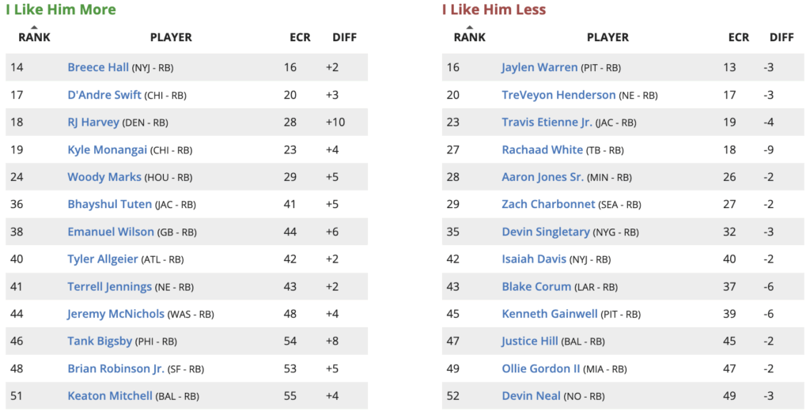The width and height of the screenshot is (810, 419).
Task: Select the TreVeyon Henderson link
Action: point(558,95)
